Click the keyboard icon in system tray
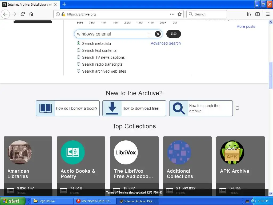Viewport: 273px width, 205px height. 247,201
